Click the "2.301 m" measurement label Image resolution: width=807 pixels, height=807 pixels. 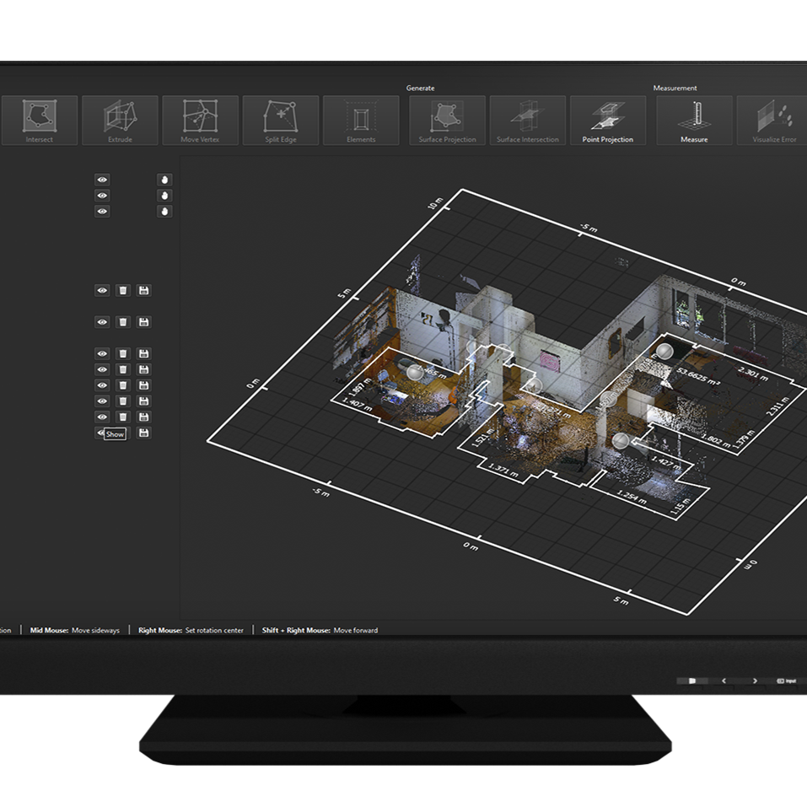752,374
